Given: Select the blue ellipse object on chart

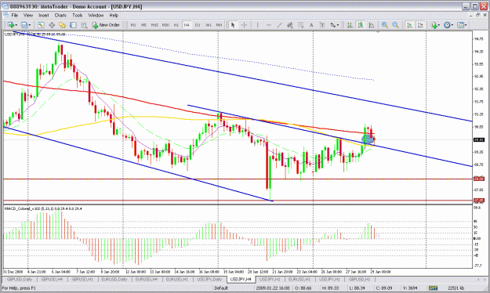Looking at the screenshot, I should [x=368, y=139].
